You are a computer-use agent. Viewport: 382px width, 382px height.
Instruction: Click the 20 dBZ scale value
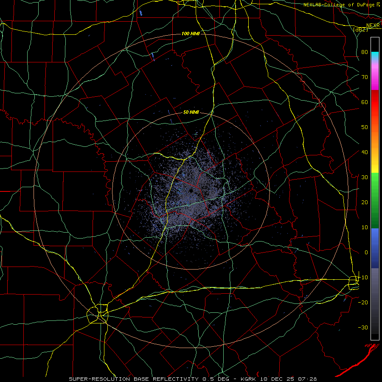click(365, 202)
